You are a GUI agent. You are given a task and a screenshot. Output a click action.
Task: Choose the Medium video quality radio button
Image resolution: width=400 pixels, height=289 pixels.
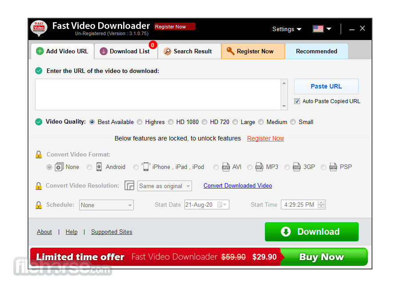[261, 122]
